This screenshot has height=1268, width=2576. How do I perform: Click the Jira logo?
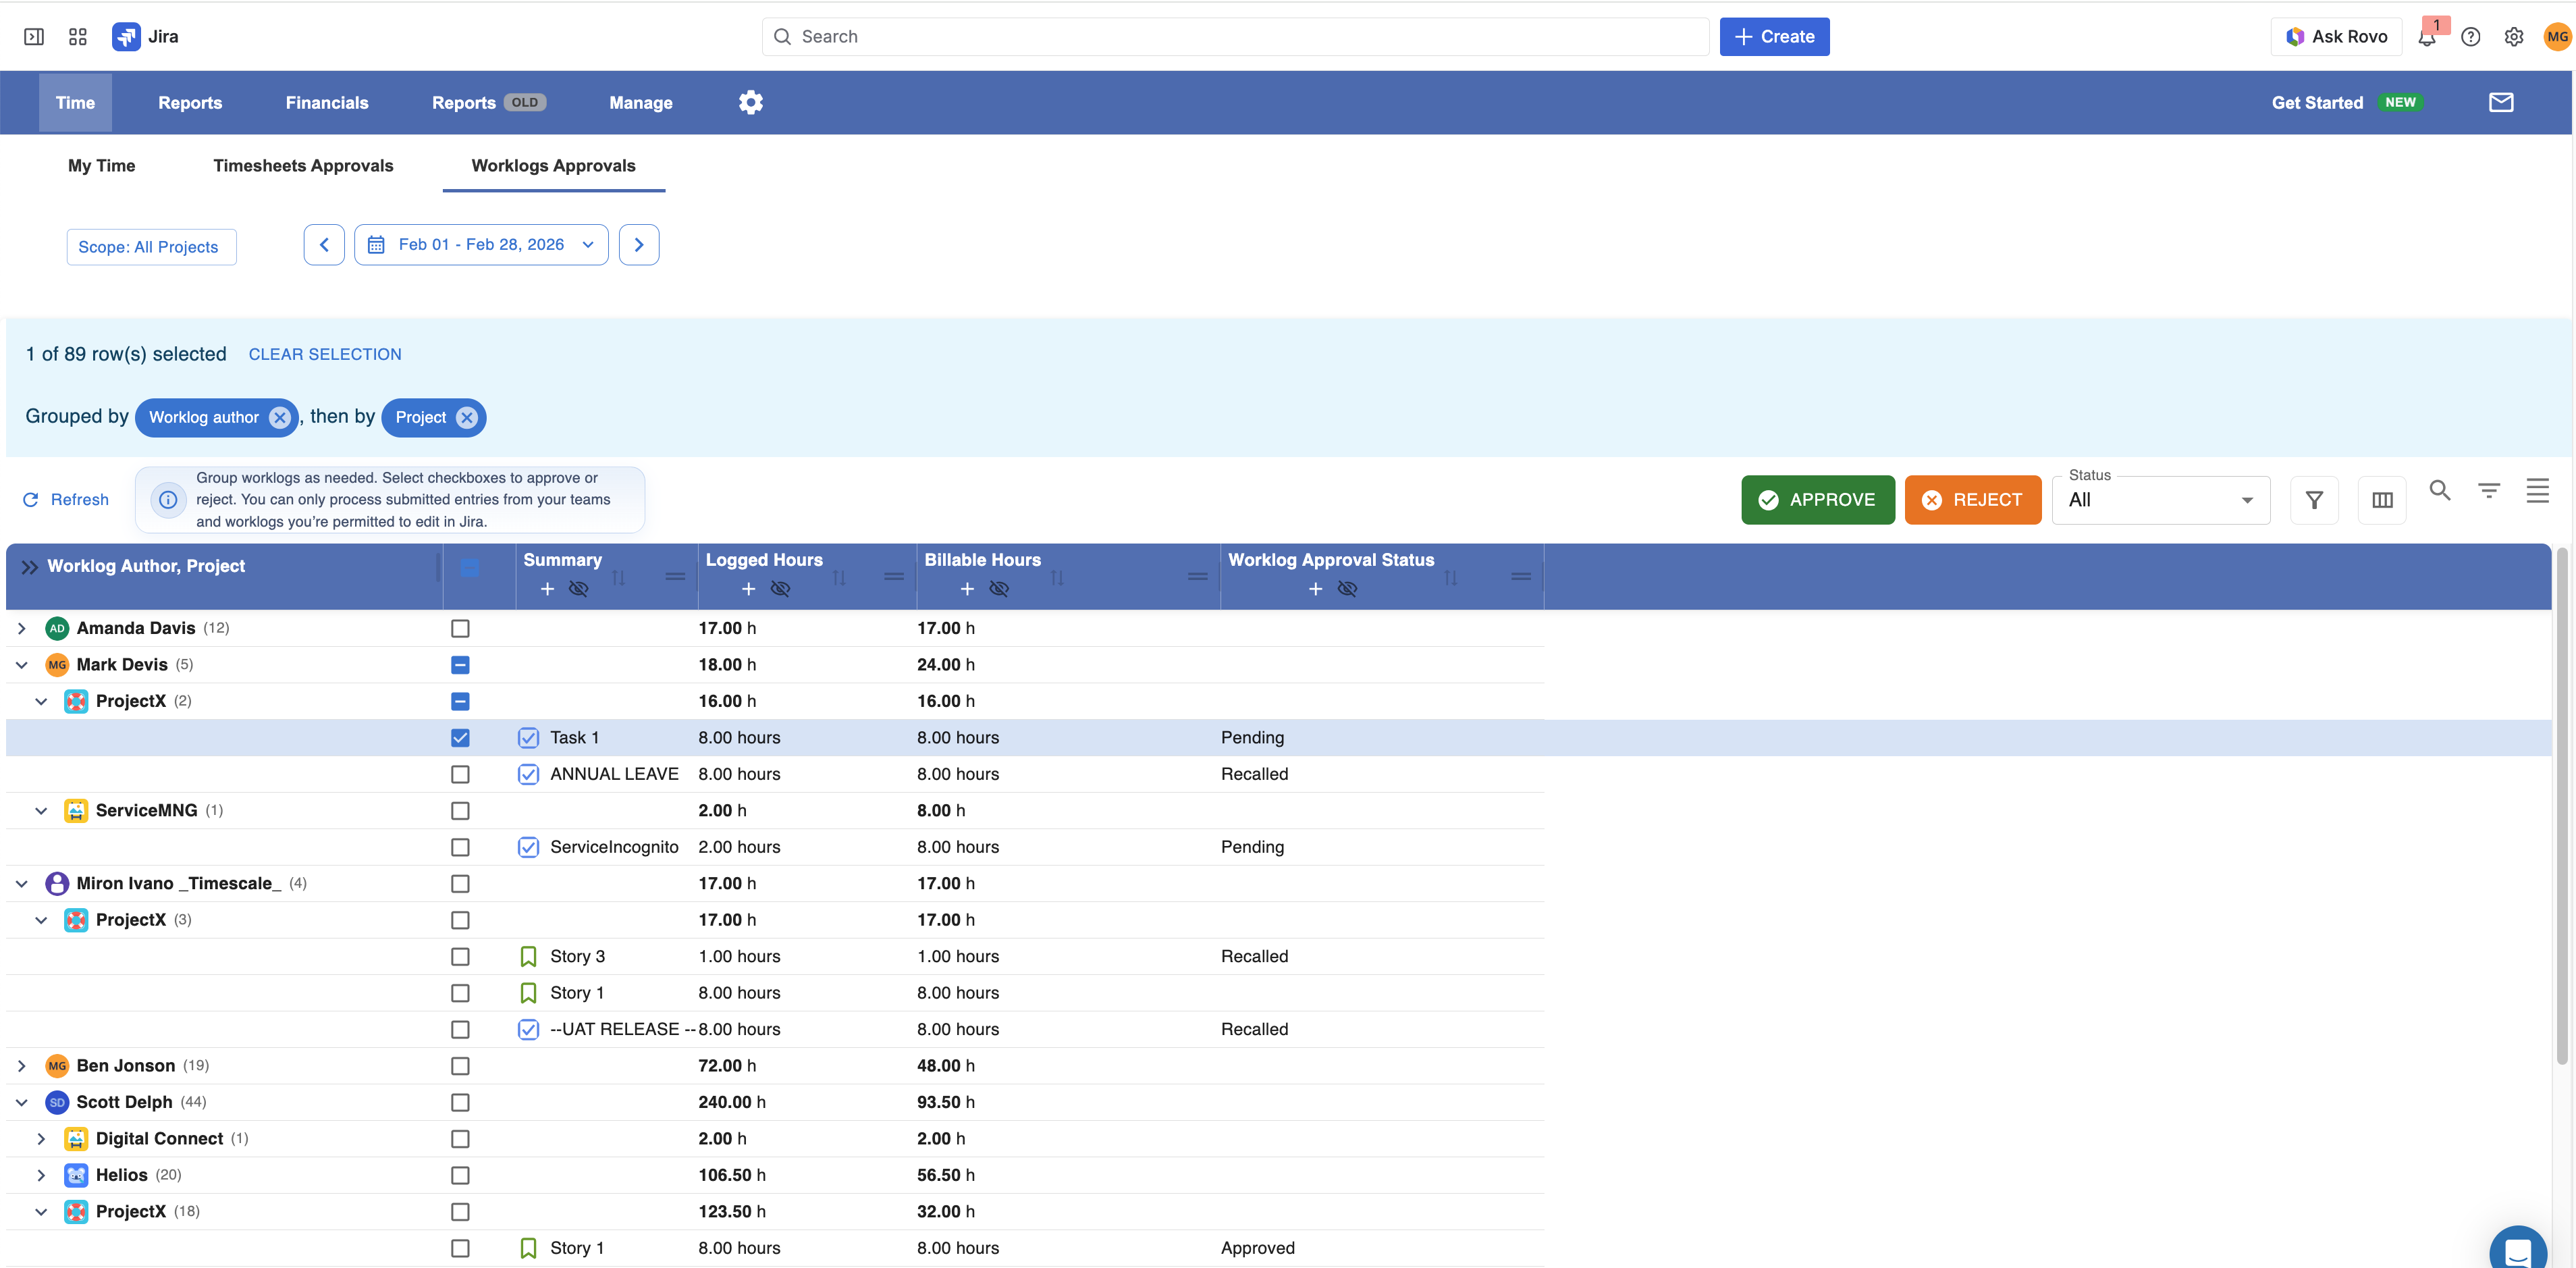[145, 37]
